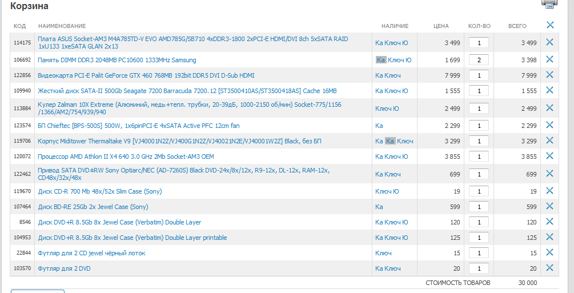The height and width of the screenshot is (293, 574).
Task: Open the Palit GeForce GTX 460 product link
Action: click(146, 75)
